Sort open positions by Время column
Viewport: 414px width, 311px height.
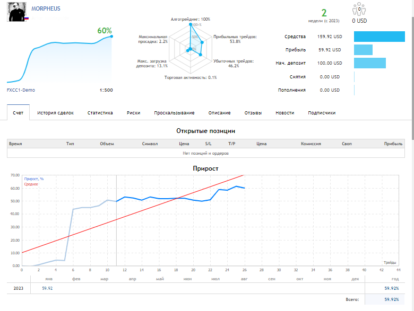(15, 144)
